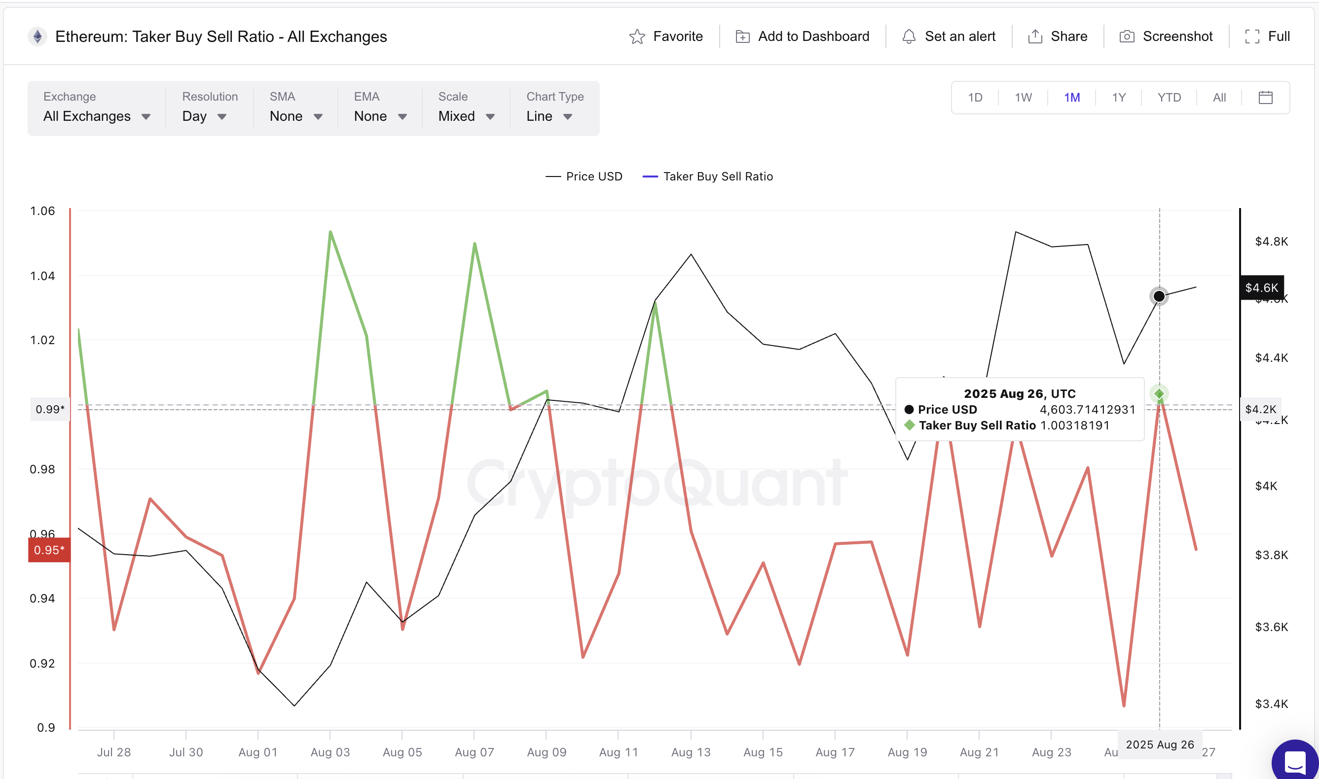1319x779 pixels.
Task: Open the chat support bubble
Action: coord(1294,762)
